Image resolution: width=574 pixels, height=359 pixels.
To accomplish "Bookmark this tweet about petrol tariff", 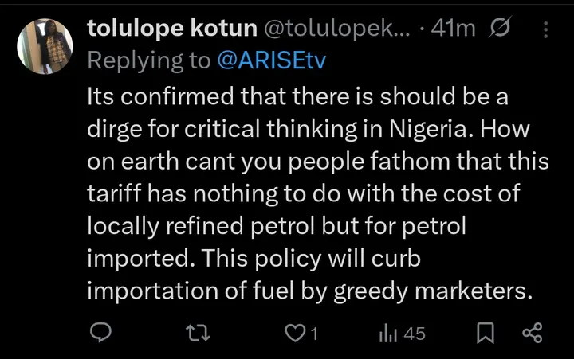I will [485, 334].
